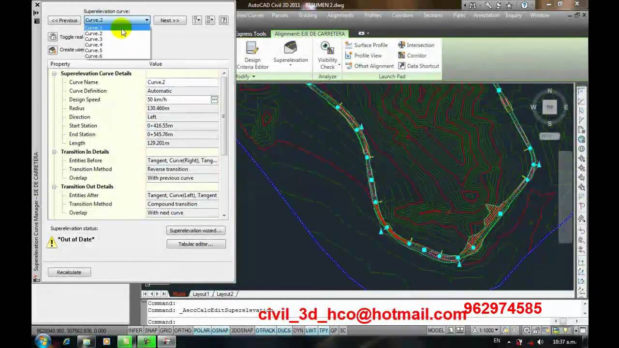Toggle GRID display in status bar
The height and width of the screenshot is (348, 619).
[166, 331]
